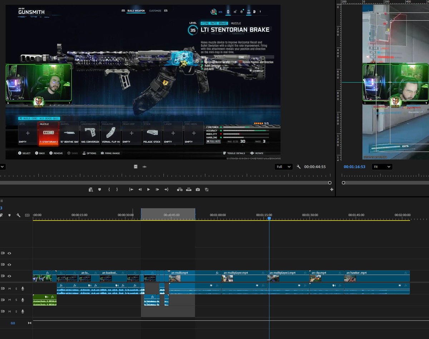Open the Full playback resolution dropdown
The width and height of the screenshot is (429, 339).
284,167
